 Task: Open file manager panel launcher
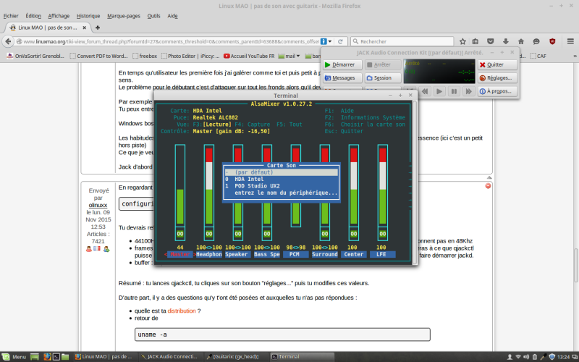(x=65, y=357)
